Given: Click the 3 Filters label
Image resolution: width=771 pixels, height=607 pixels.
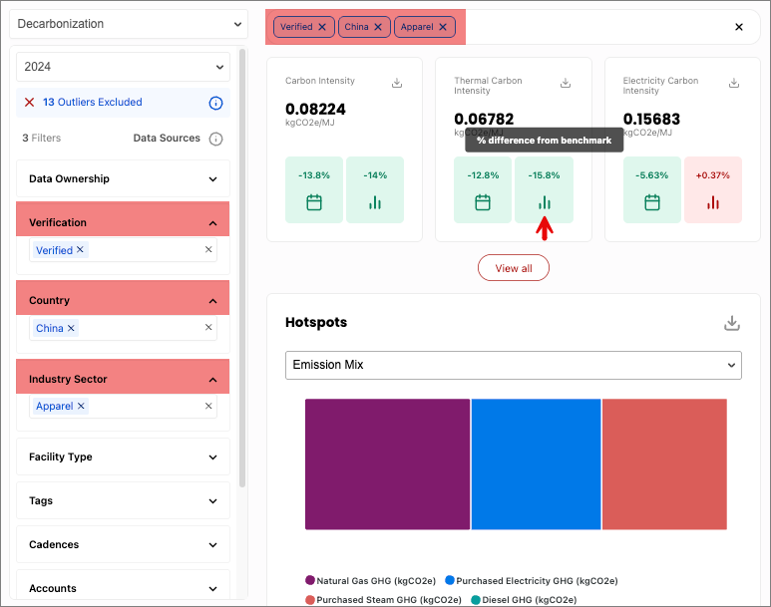Looking at the screenshot, I should tap(42, 139).
